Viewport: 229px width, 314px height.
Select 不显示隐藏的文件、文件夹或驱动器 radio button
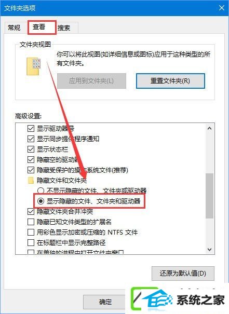pyautogui.click(x=41, y=190)
